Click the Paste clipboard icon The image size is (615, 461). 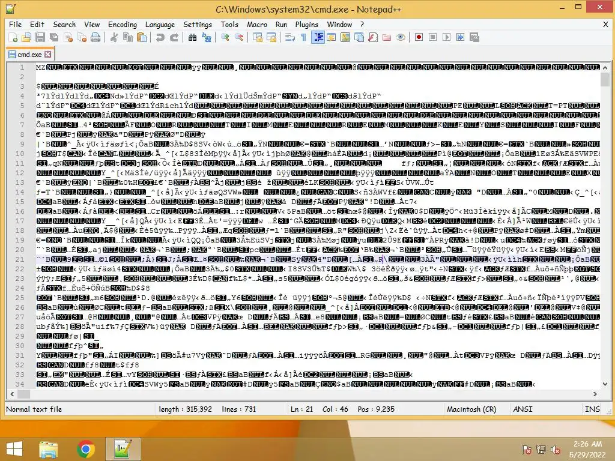[x=142, y=37]
